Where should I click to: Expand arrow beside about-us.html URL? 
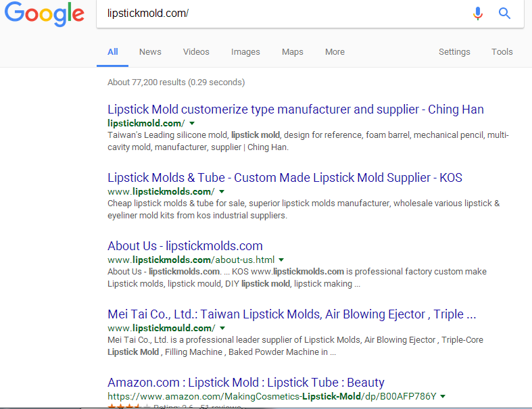pos(281,260)
